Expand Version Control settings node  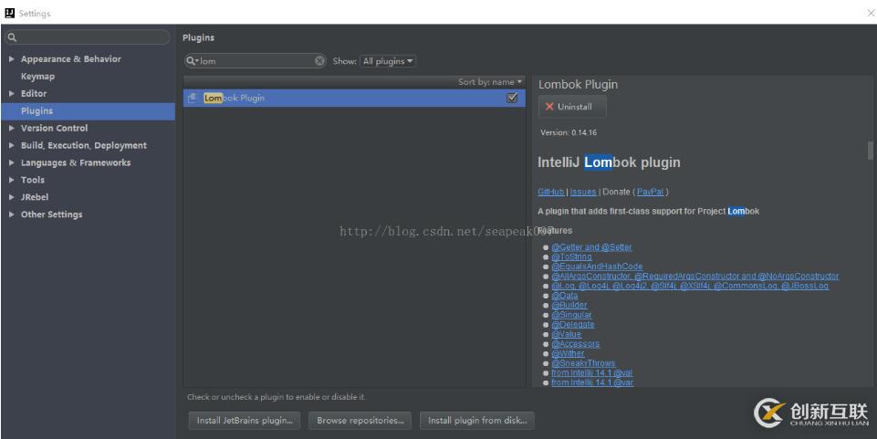12,128
